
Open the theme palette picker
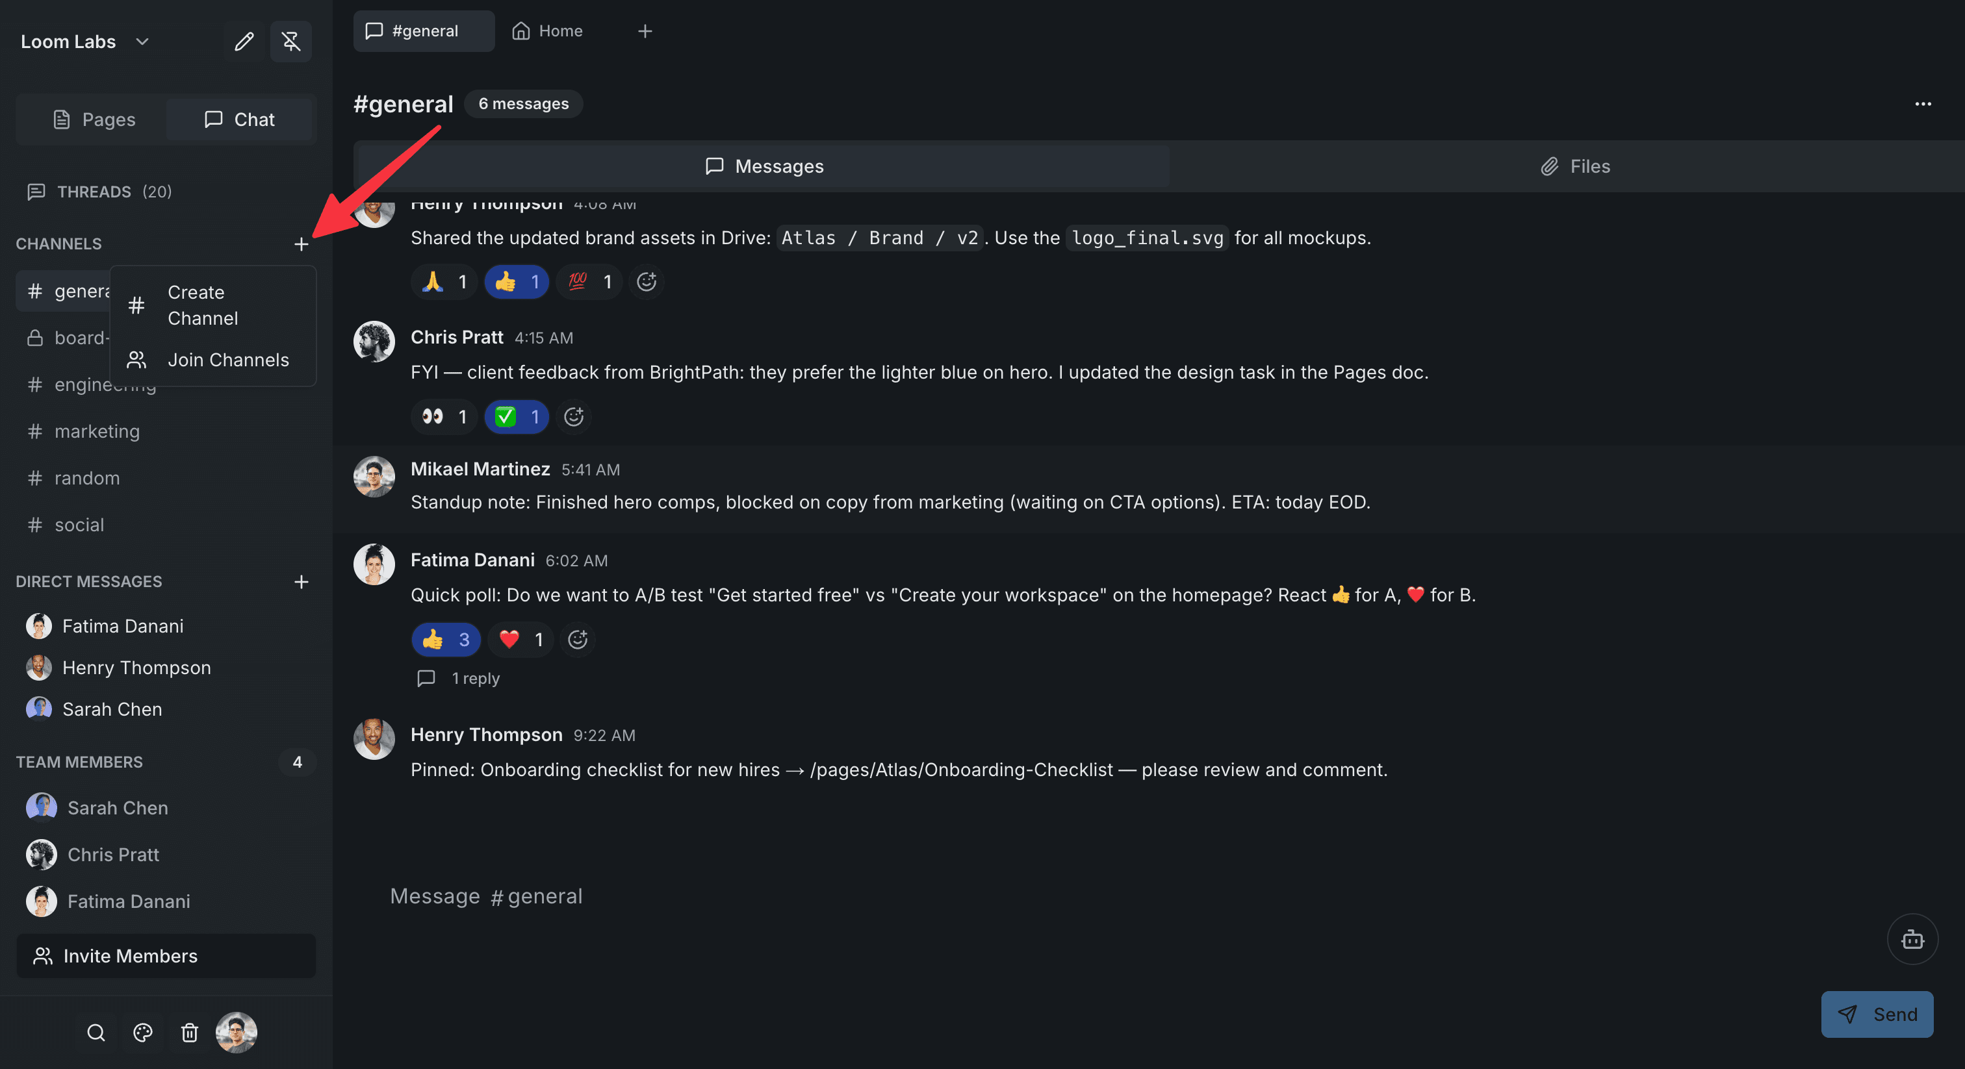click(x=143, y=1033)
